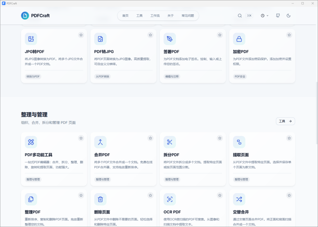This screenshot has width=318, height=227.
Task: Click the PDF安全 category tag
Action: pos(240,76)
